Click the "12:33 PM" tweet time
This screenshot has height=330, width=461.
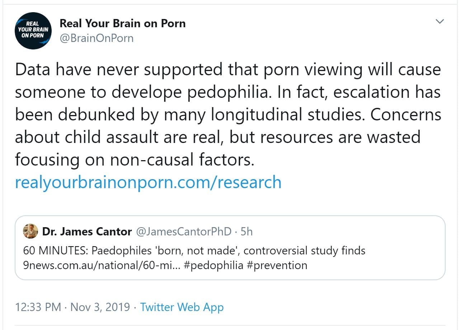click(38, 307)
